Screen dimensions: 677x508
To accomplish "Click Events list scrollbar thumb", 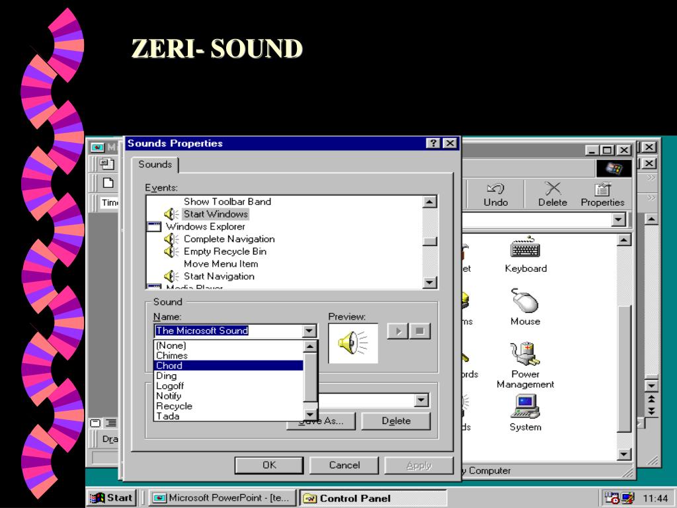I will click(x=430, y=241).
